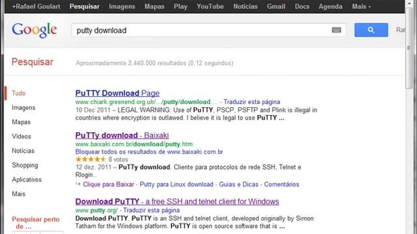Screen dimensions: 417x234
Task: Filter results by Aplicativos in sidebar
Action: [27, 179]
